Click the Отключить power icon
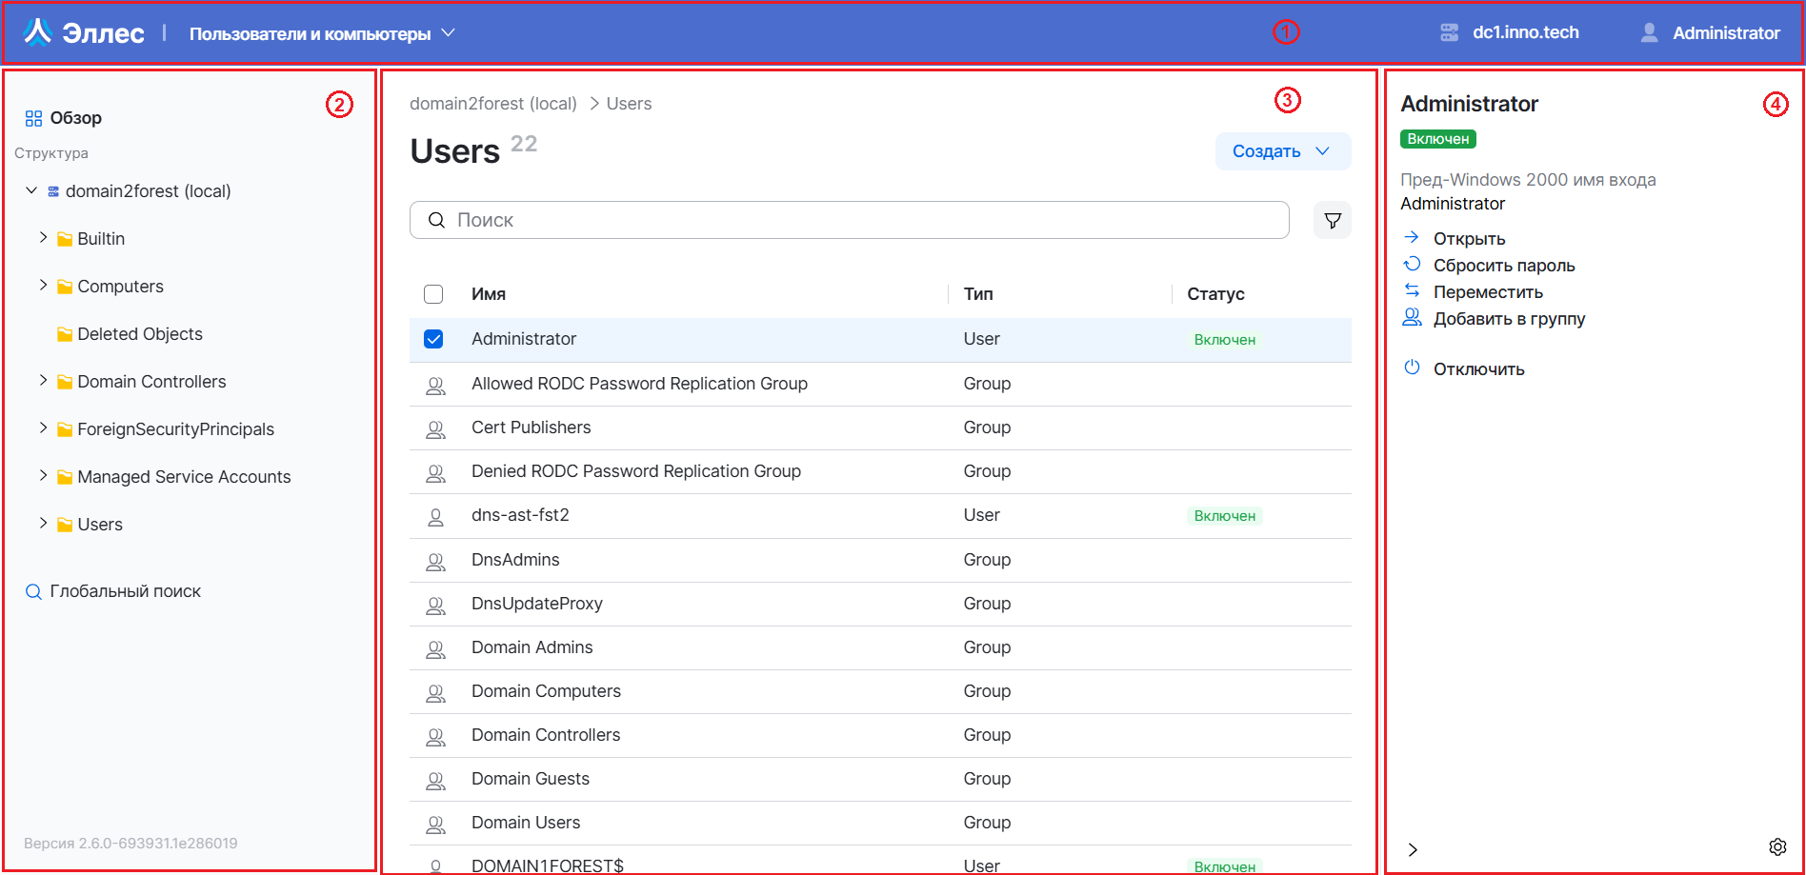The height and width of the screenshot is (875, 1806). pyautogui.click(x=1412, y=368)
